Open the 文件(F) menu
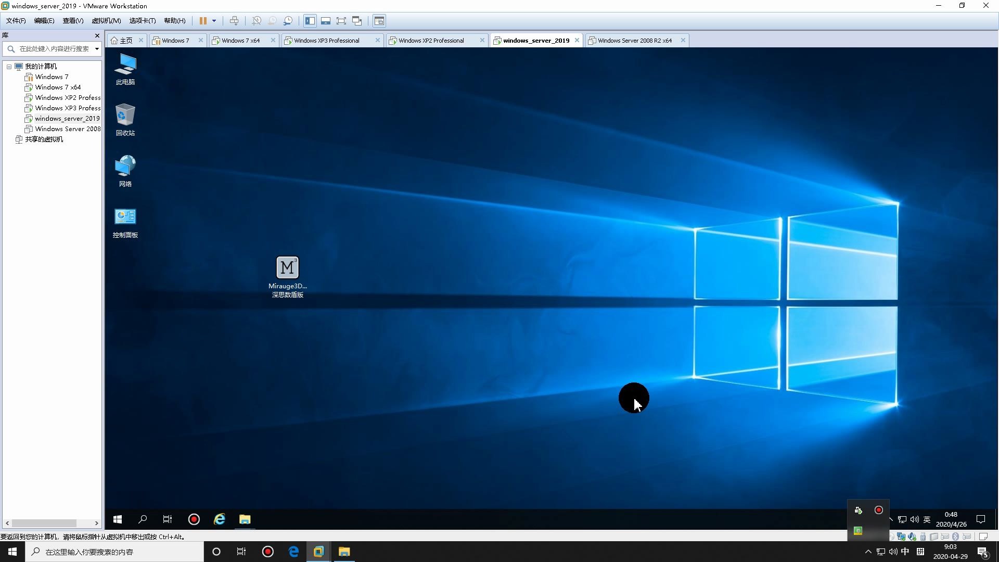Image resolution: width=999 pixels, height=562 pixels. (16, 21)
